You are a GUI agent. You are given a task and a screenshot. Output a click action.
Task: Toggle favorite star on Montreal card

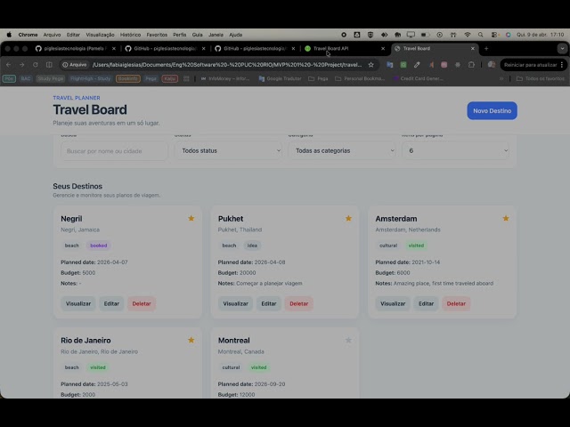(348, 340)
